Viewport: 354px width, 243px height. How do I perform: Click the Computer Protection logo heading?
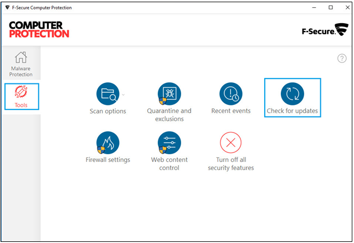[39, 29]
